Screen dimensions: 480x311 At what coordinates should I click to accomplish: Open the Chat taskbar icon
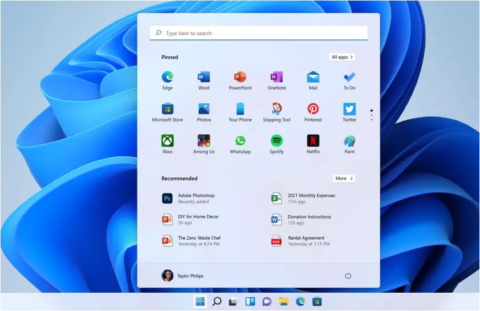(x=267, y=301)
